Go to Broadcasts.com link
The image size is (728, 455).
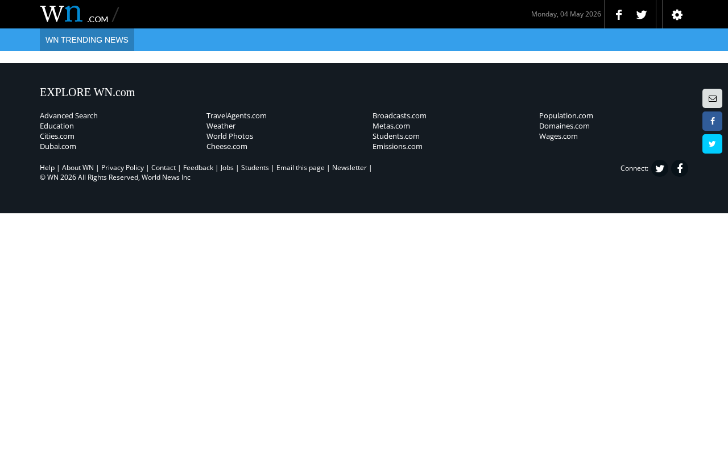399,115
